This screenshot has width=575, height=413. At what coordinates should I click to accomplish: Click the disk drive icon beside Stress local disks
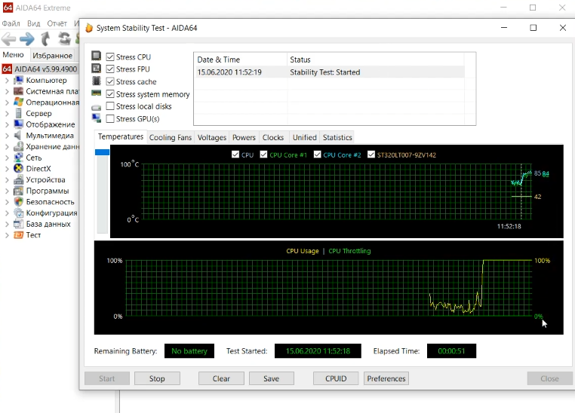96,107
